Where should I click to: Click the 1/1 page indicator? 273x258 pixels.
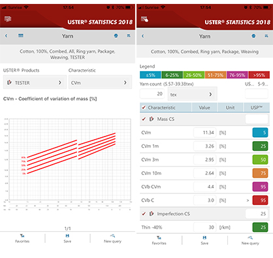pos(67,229)
